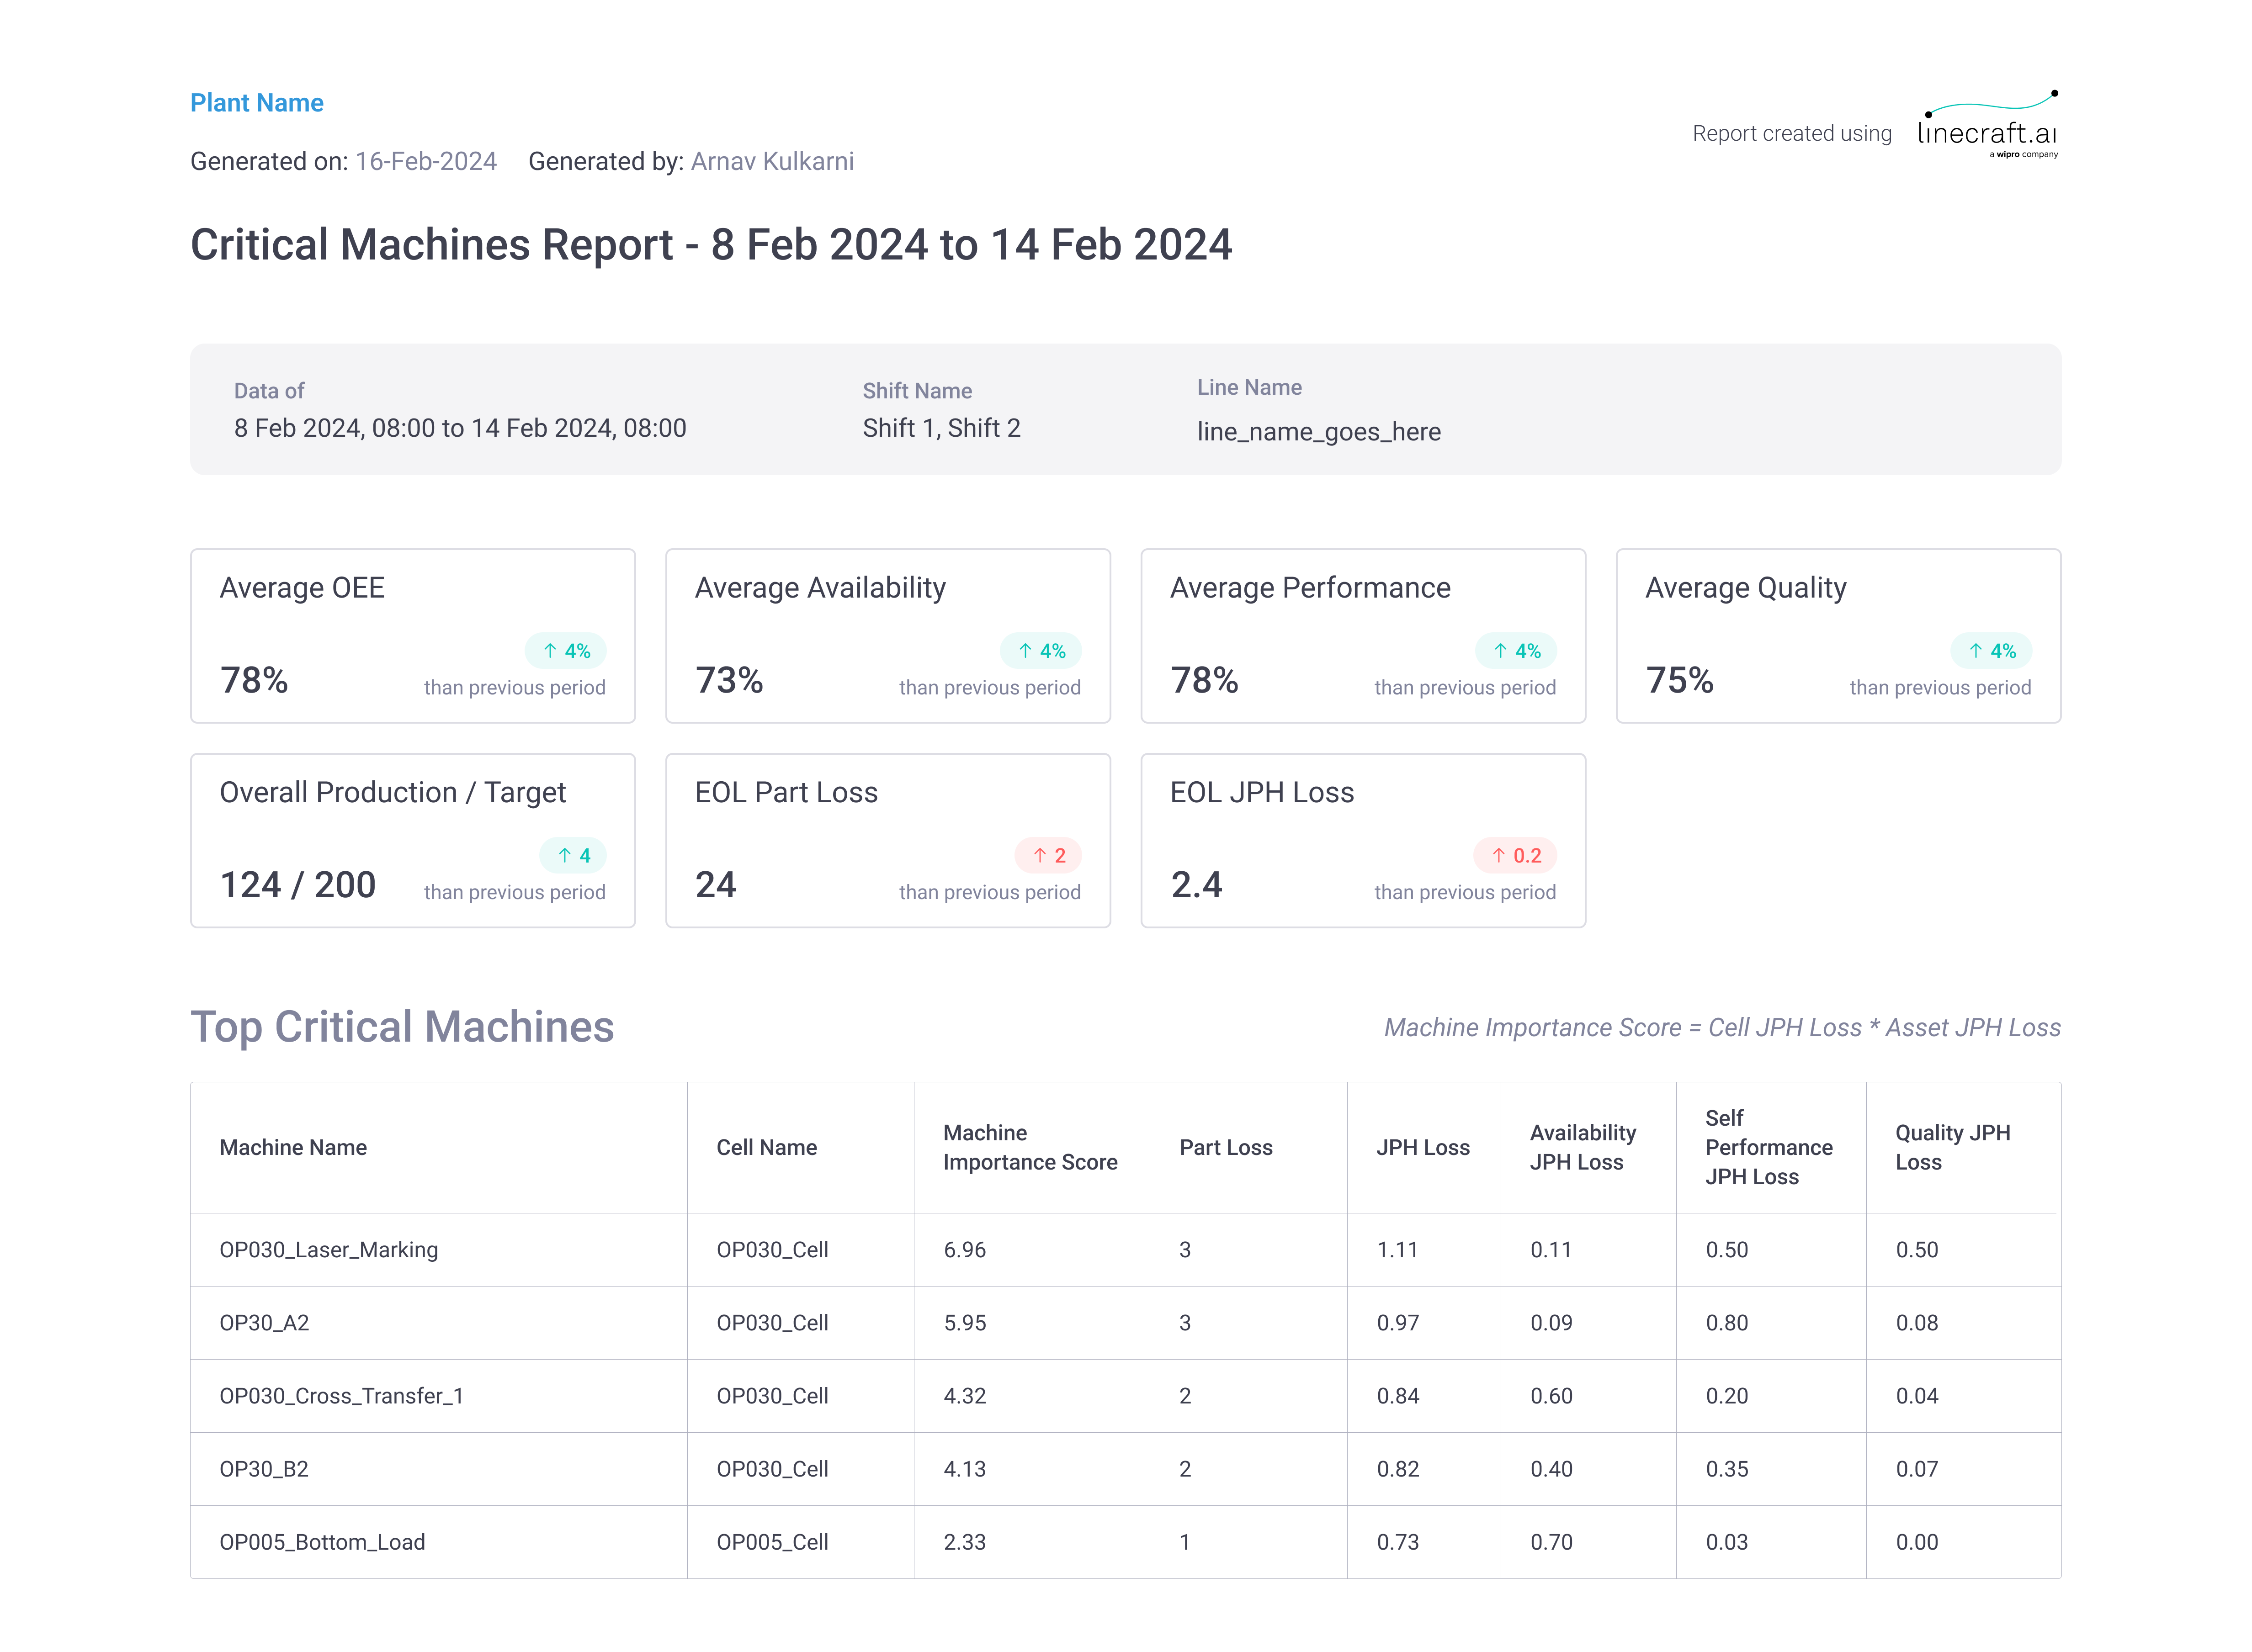
Task: Click the line_name_goes_here value
Action: (1318, 432)
